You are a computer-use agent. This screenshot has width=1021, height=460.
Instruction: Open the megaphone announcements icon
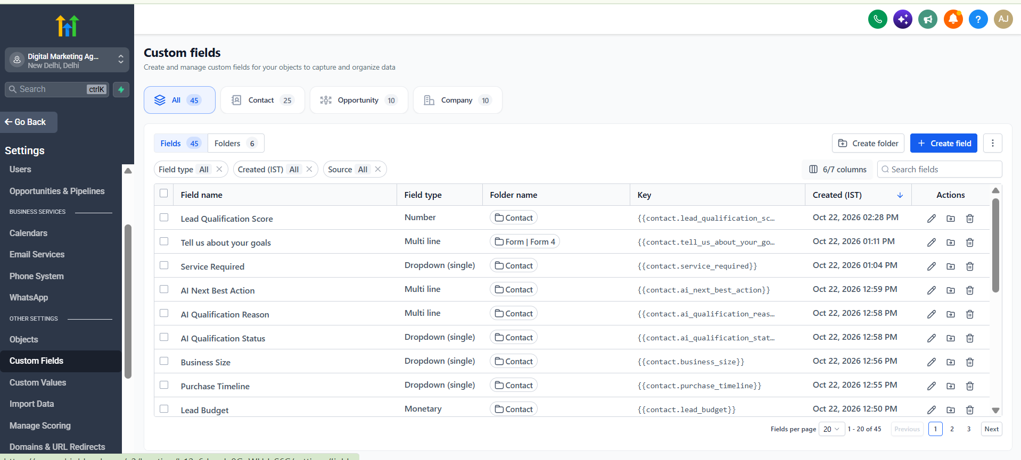click(928, 20)
